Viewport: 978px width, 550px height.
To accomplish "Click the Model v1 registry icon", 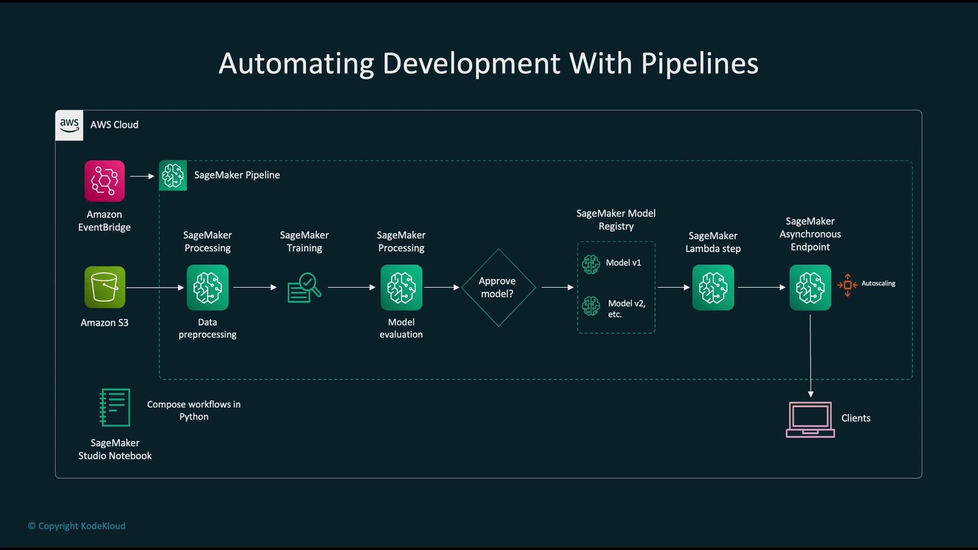I will pos(591,264).
